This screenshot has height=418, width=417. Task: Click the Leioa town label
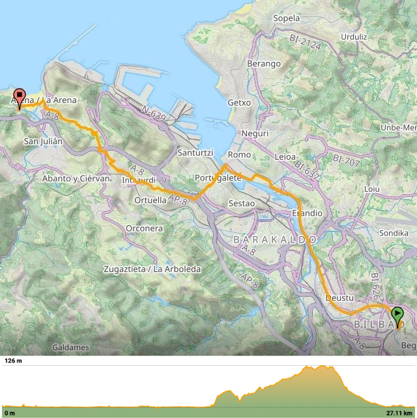[285, 157]
